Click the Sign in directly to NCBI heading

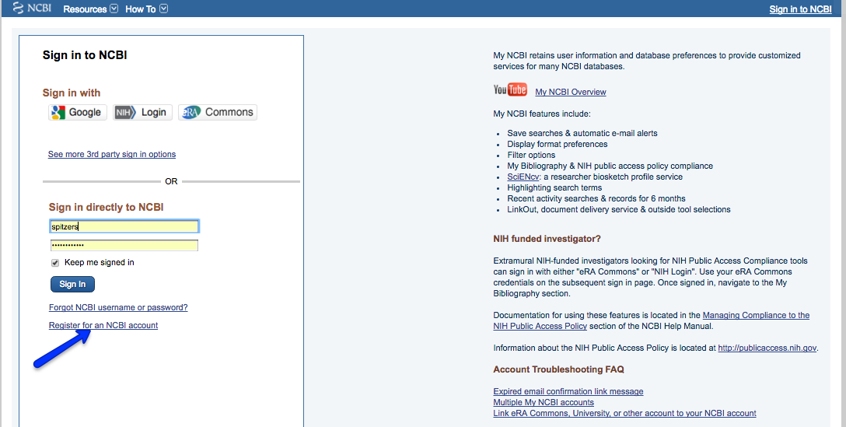click(107, 208)
